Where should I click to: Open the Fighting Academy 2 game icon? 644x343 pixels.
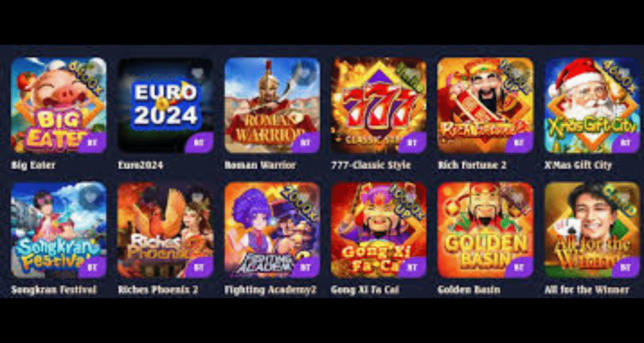(272, 230)
